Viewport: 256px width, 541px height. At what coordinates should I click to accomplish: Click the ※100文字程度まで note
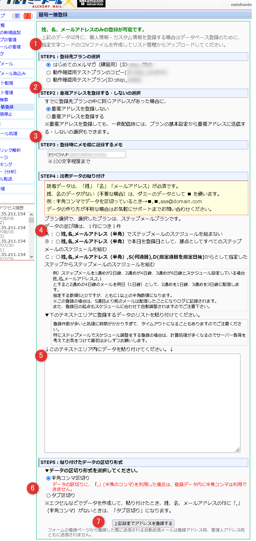69,162
